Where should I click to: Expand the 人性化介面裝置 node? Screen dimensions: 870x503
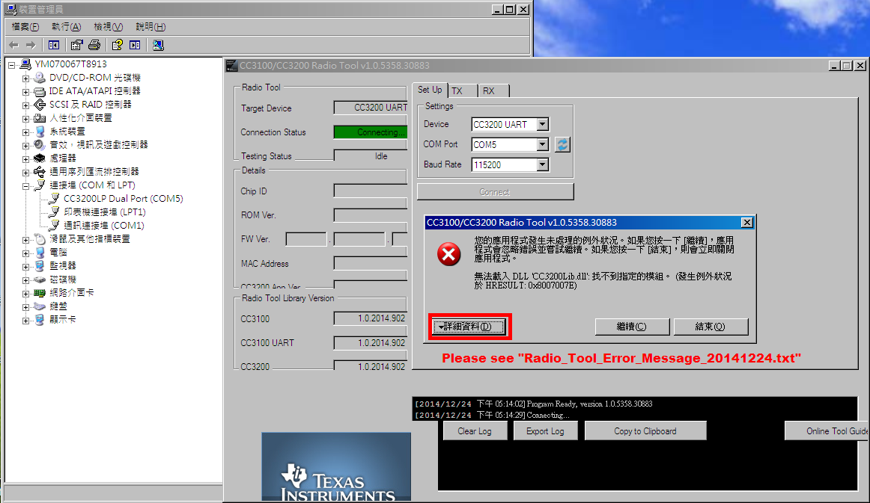coord(25,119)
